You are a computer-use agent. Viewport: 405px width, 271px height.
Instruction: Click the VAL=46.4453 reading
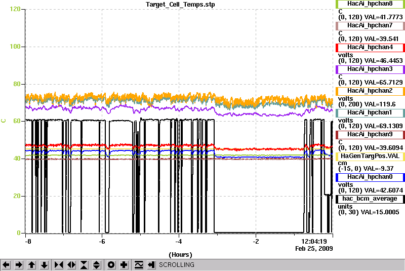click(383, 61)
